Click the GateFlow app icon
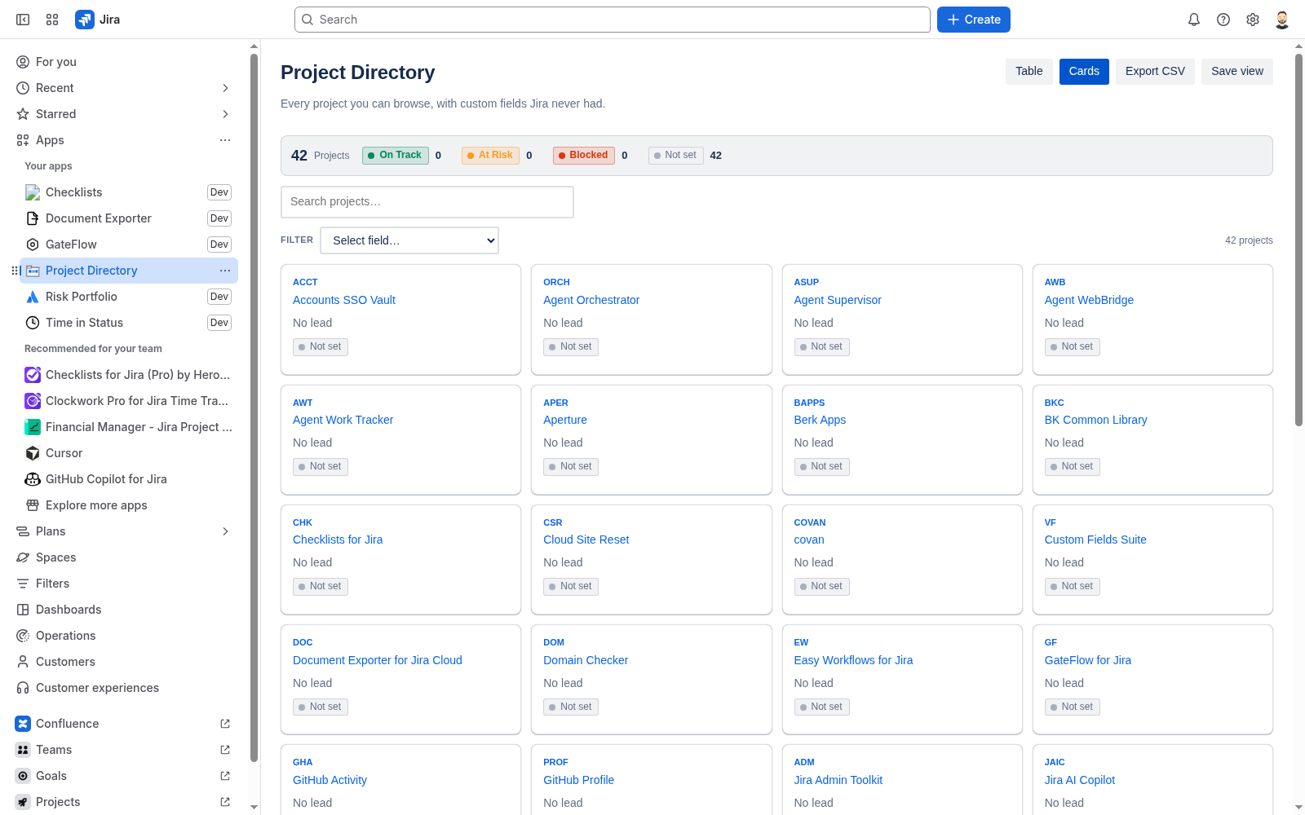 click(x=33, y=244)
